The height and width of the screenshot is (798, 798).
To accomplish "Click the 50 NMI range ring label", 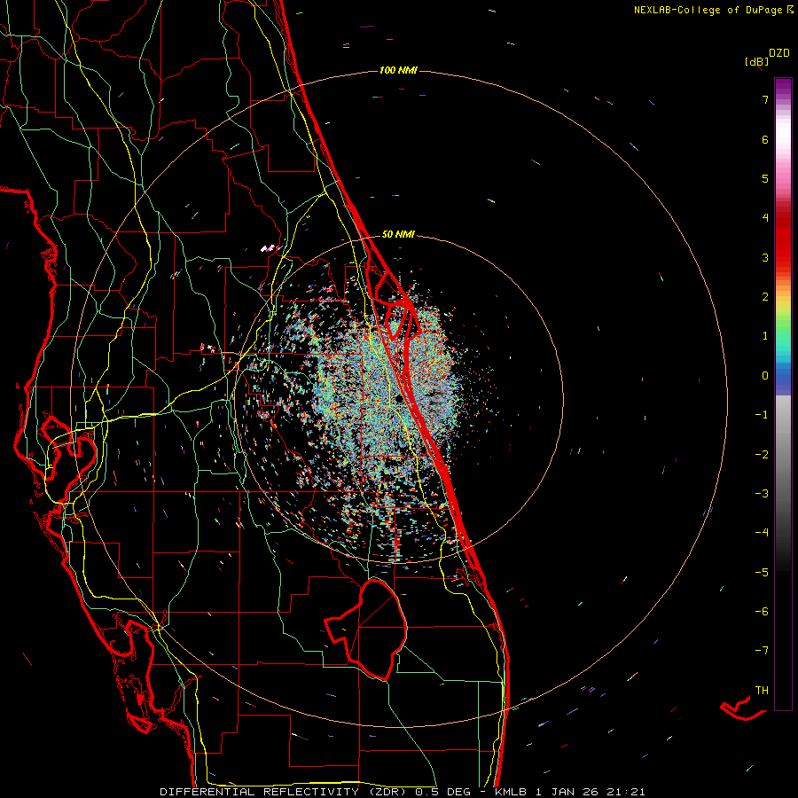I will 398,234.
